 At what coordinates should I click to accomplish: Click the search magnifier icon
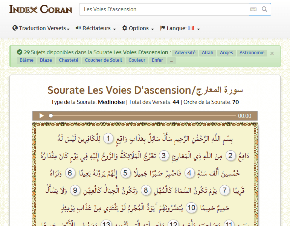tap(264, 9)
